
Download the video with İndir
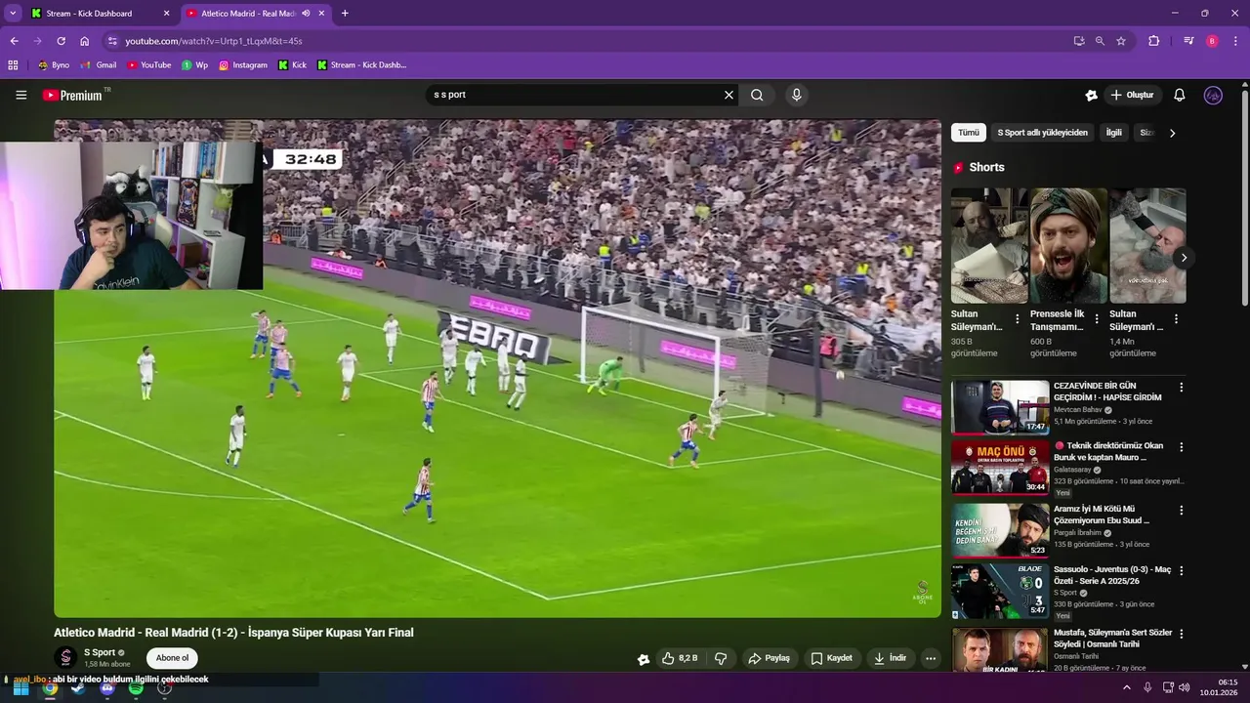[x=890, y=658]
